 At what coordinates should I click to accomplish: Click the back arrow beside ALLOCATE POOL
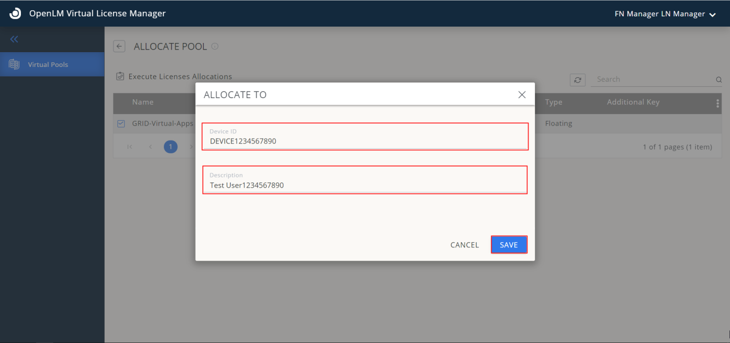pos(119,47)
